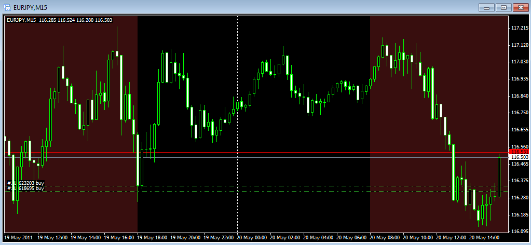Image resolution: width=531 pixels, height=245 pixels.
Task: Close the EURJPY,M15 chart window
Action: 521,7
